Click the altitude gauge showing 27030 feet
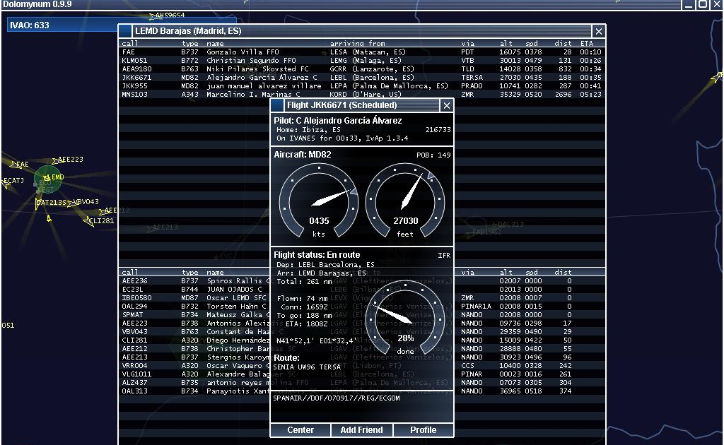This screenshot has width=724, height=445. tap(405, 201)
